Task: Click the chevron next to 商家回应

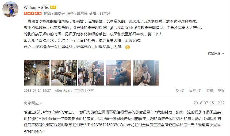Action: [x=41, y=103]
